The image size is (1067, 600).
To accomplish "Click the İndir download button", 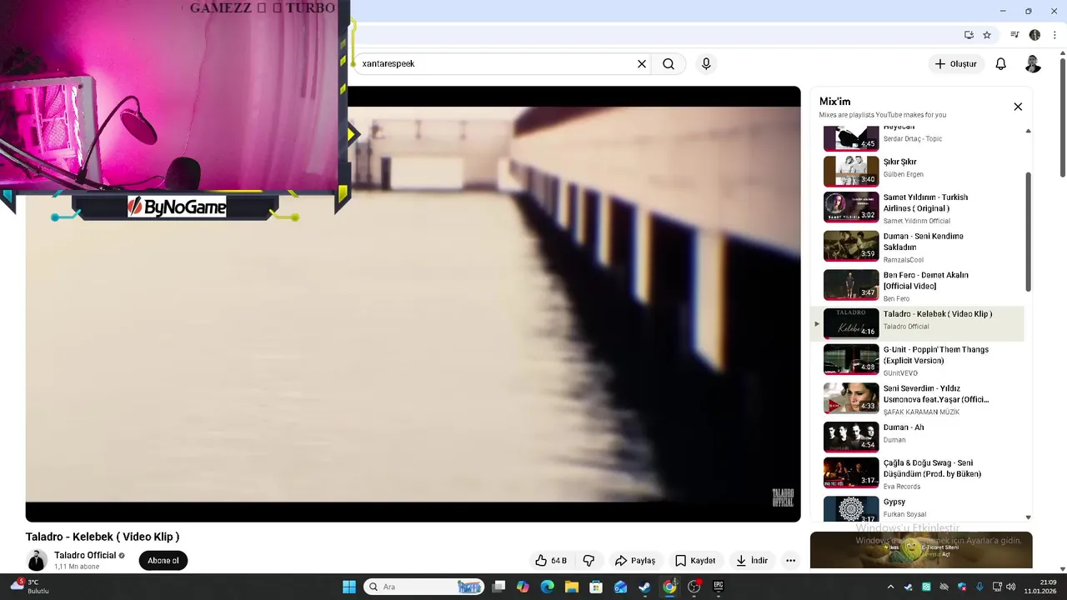I will point(751,561).
